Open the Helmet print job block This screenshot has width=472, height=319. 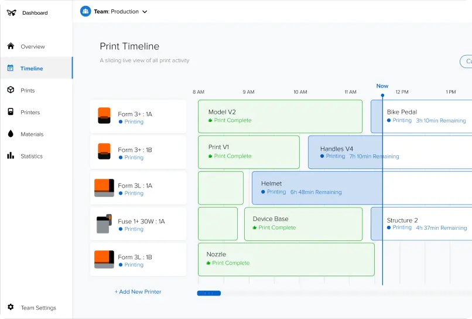click(316, 188)
